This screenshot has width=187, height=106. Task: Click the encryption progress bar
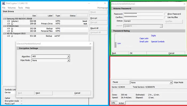coord(149,90)
